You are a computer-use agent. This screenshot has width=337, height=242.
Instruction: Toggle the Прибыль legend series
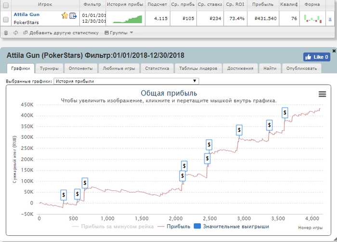coord(174,227)
